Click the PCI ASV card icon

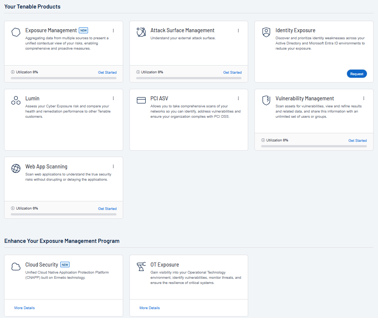141,100
